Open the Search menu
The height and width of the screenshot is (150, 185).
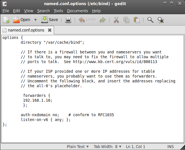coord(43,11)
